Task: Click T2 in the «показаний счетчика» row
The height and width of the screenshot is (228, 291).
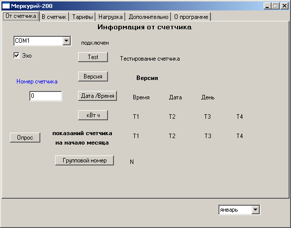Action: tap(172, 136)
